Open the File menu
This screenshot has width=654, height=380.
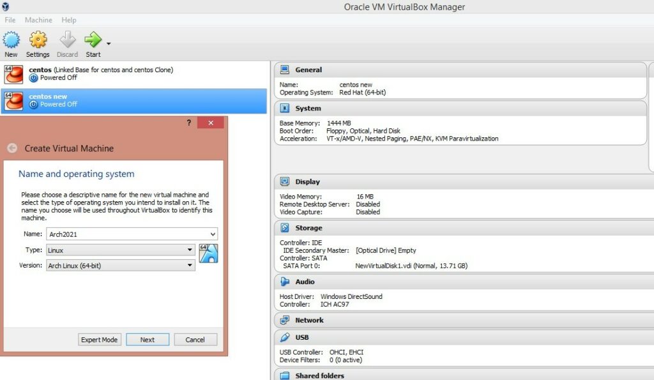[10, 20]
